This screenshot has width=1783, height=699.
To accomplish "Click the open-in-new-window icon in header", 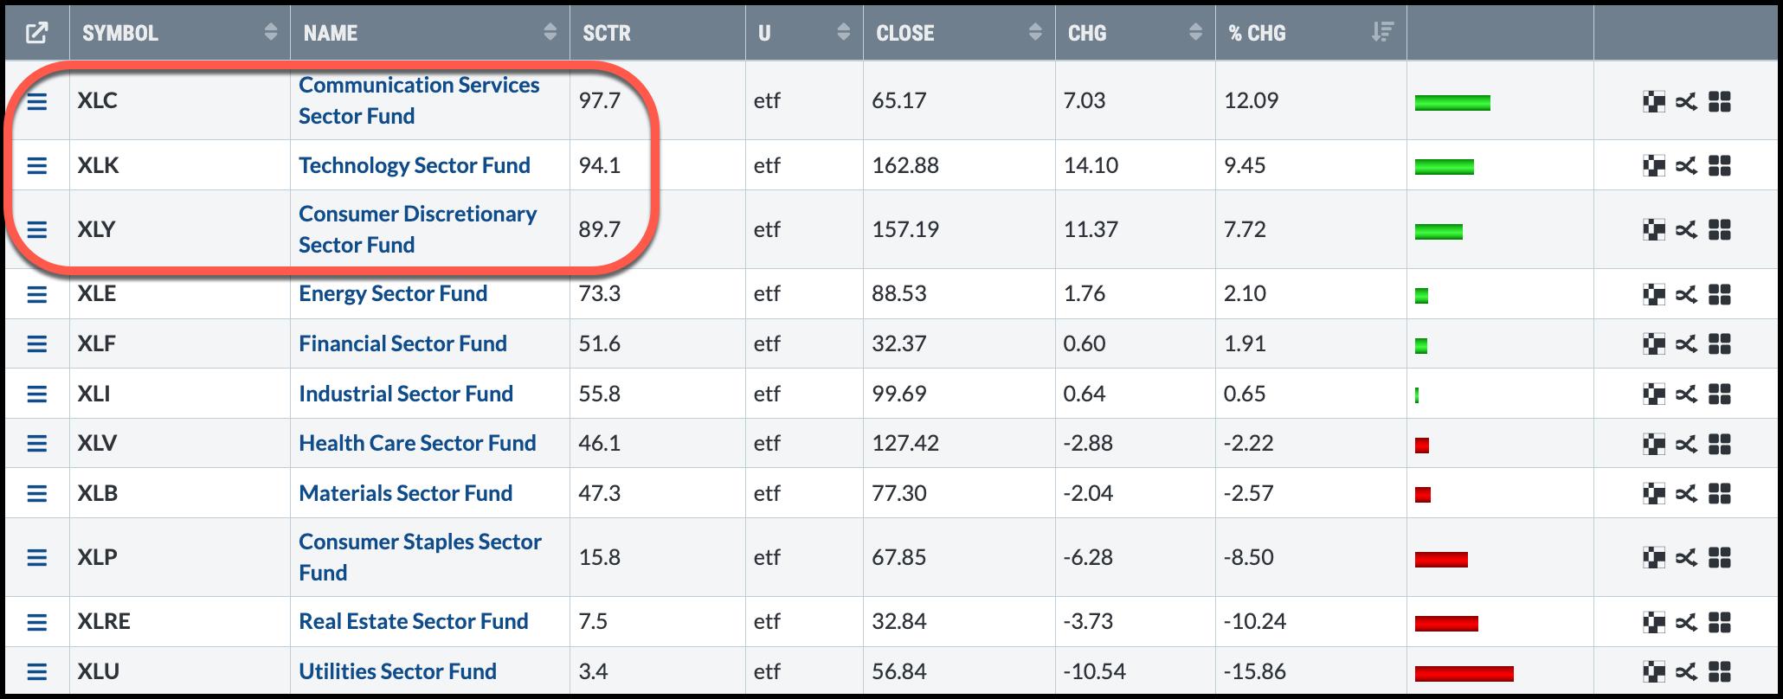I will pyautogui.click(x=36, y=33).
